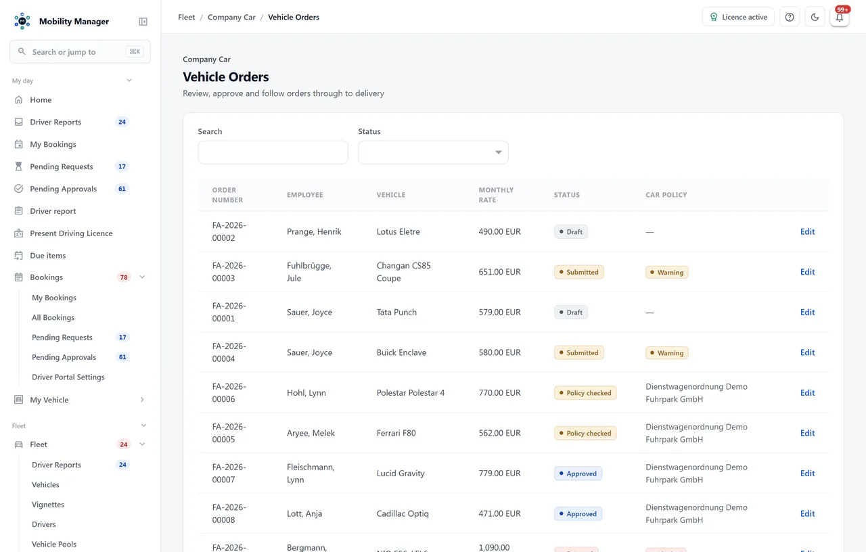Open Vignettes under Fleet
The width and height of the screenshot is (866, 552).
(48, 505)
